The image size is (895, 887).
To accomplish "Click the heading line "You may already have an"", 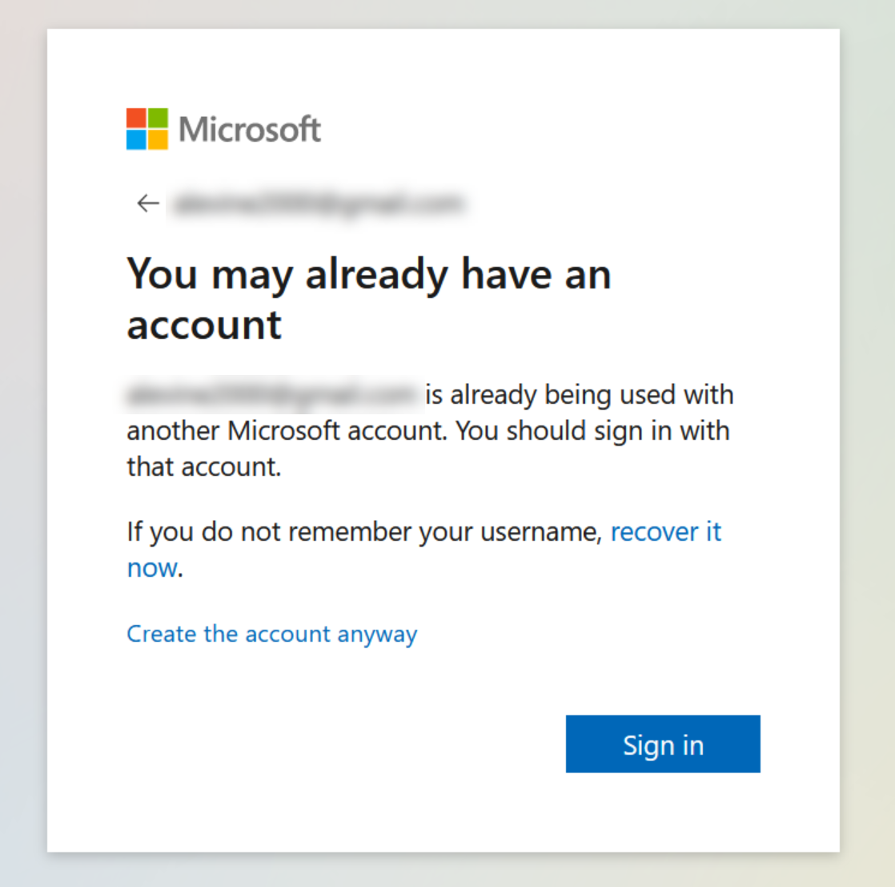I will coord(369,275).
